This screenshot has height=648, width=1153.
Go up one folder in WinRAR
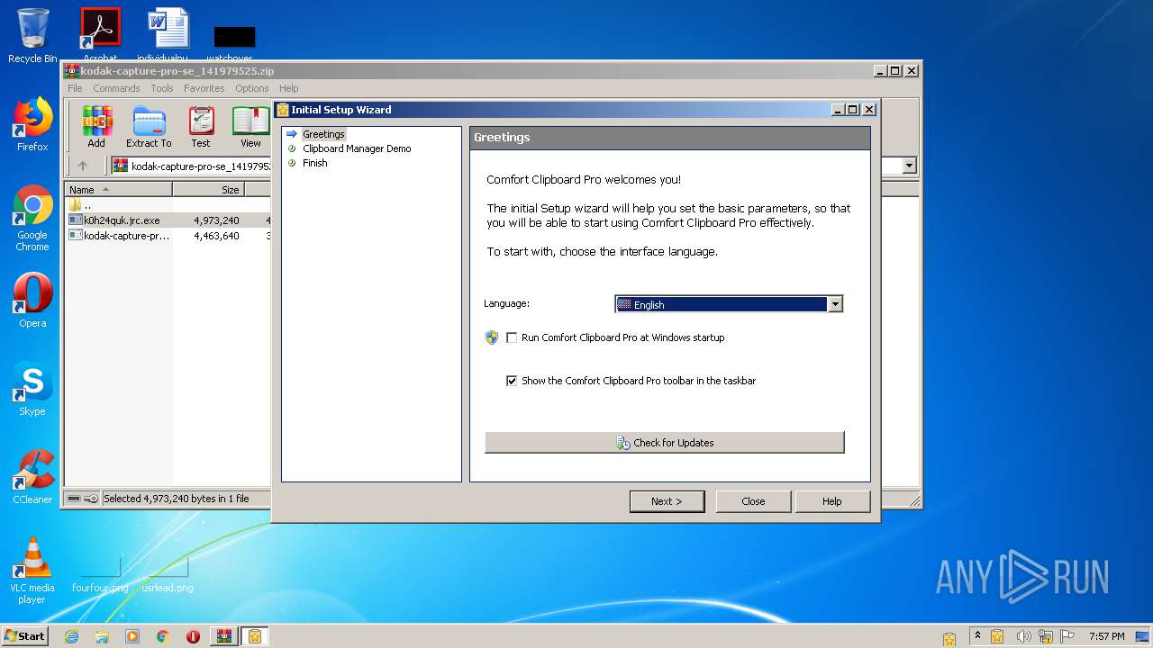click(x=83, y=166)
